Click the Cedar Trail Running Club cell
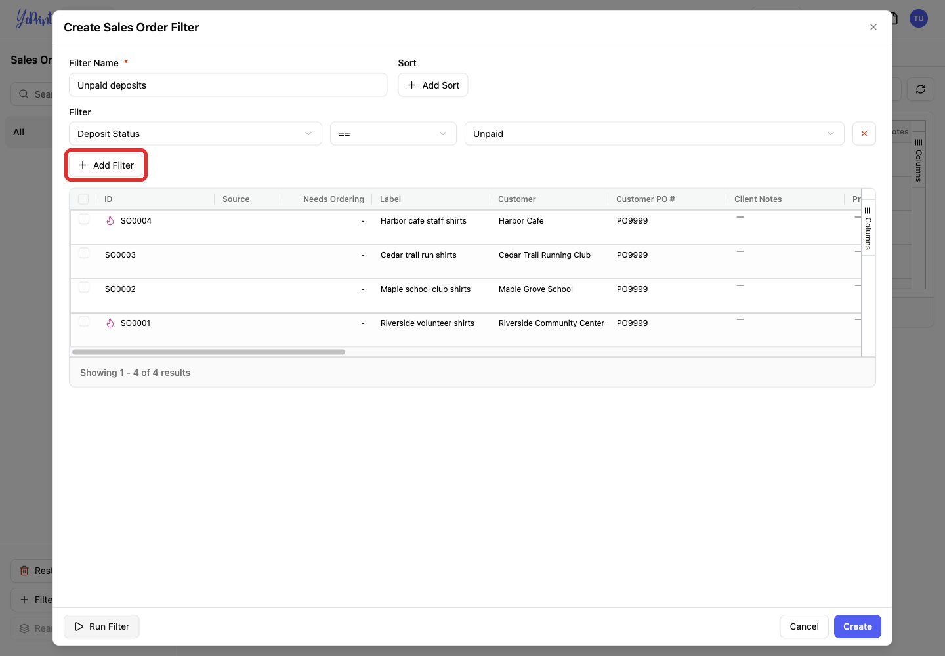Image resolution: width=945 pixels, height=656 pixels. [x=545, y=255]
